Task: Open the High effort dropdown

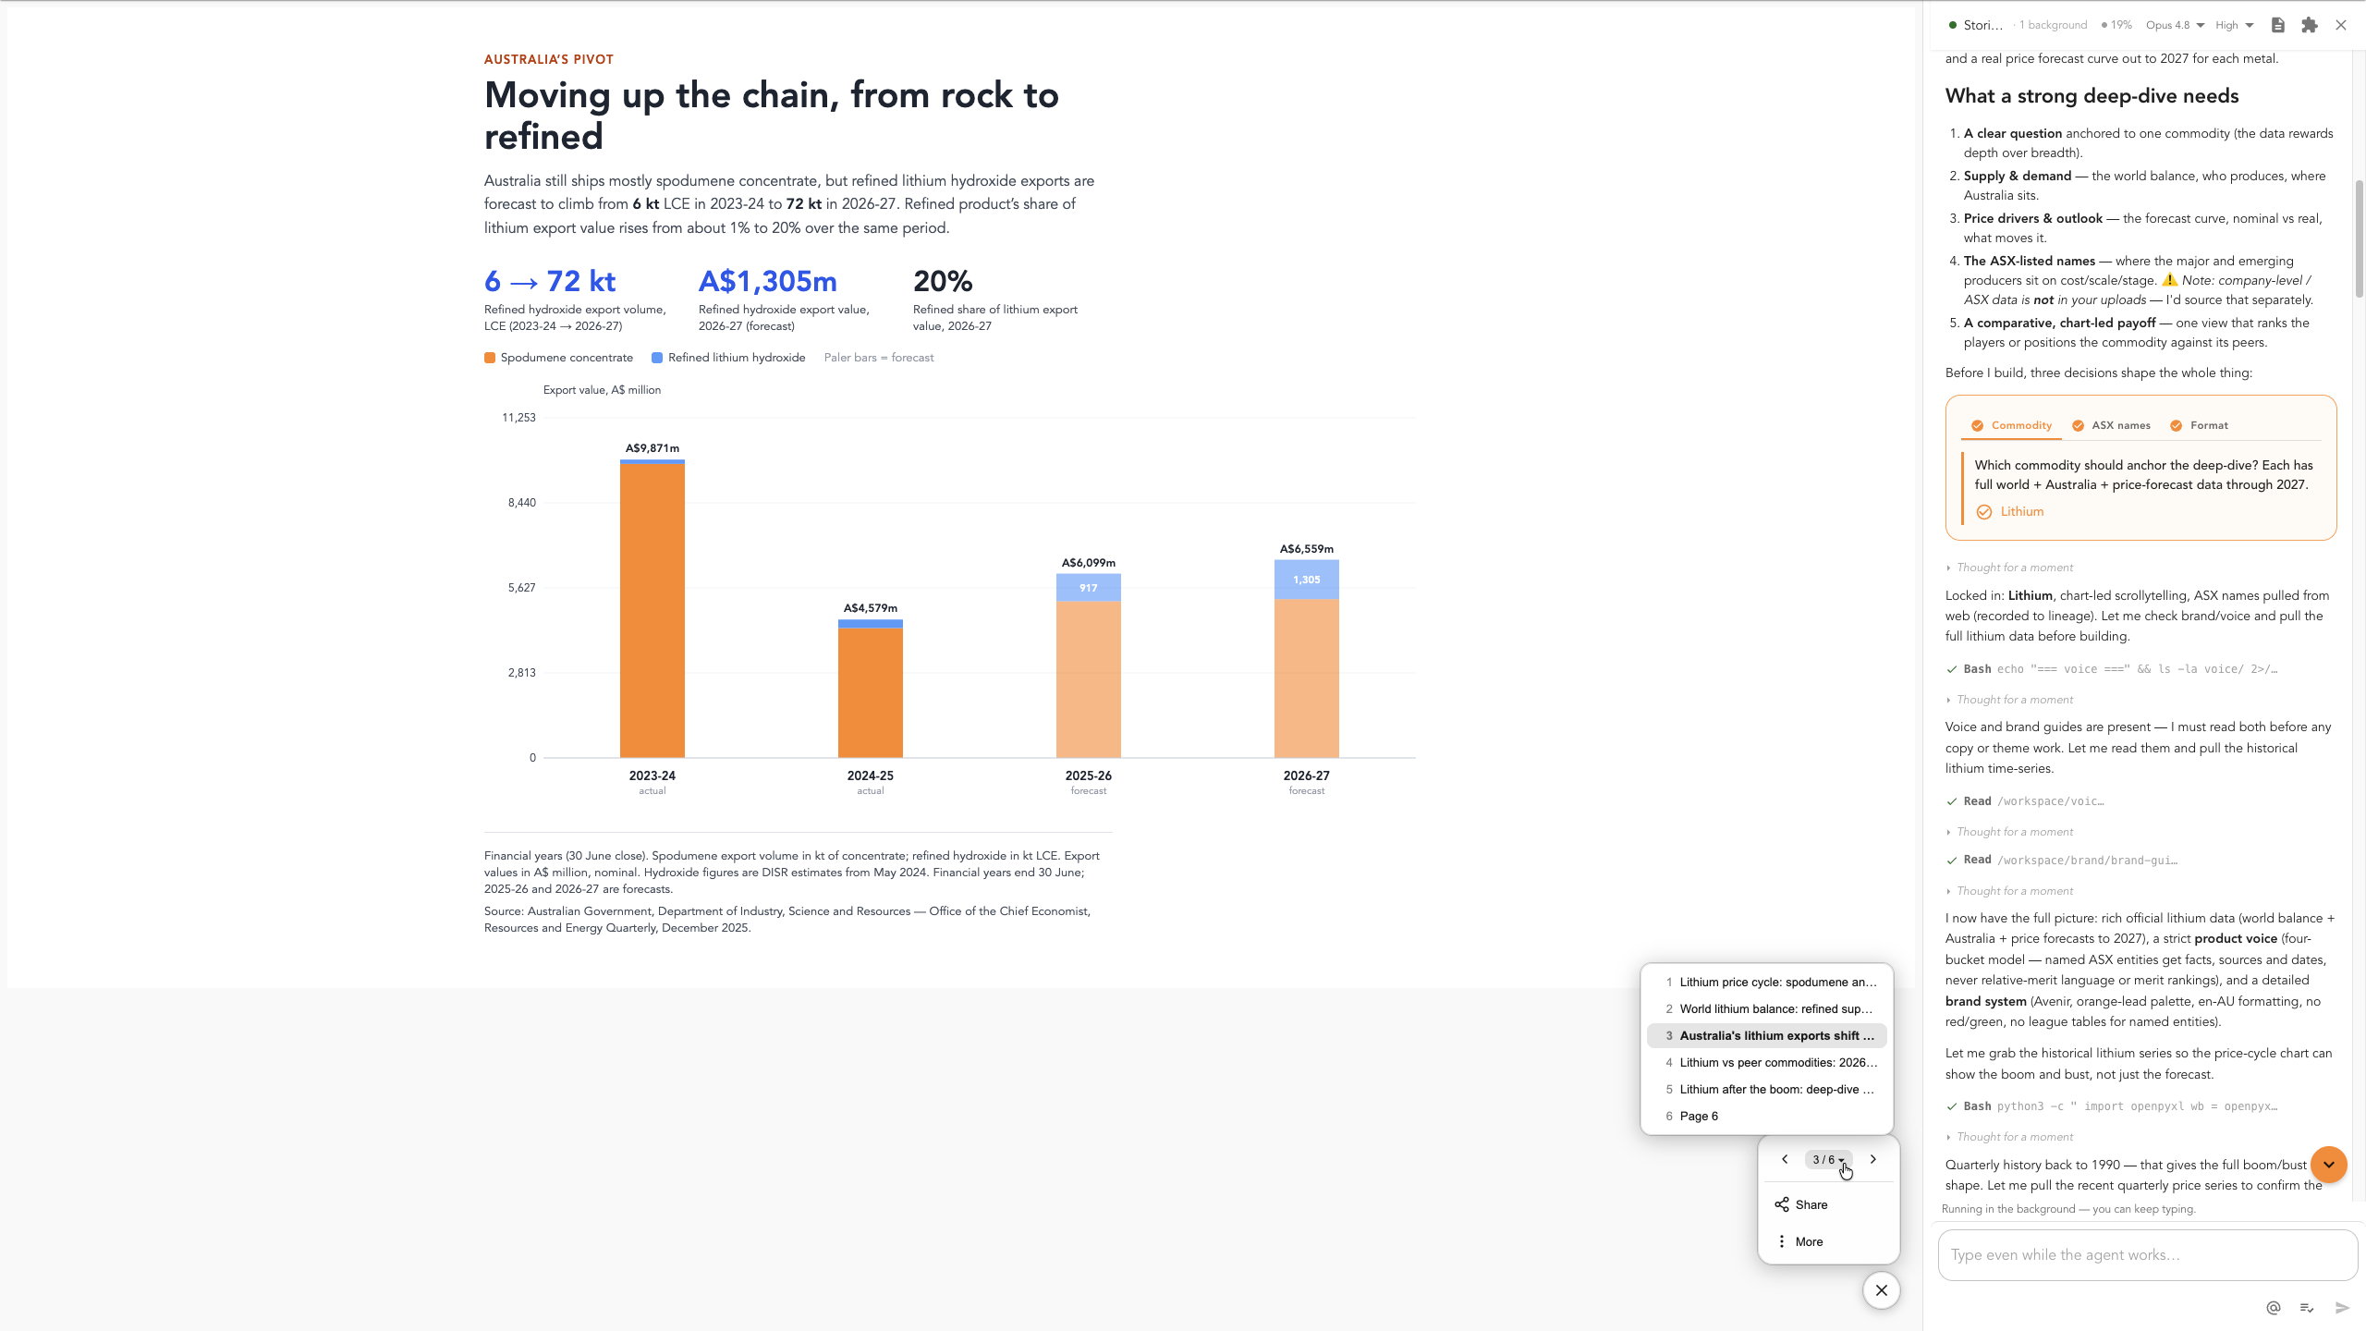Action: coord(2235,25)
